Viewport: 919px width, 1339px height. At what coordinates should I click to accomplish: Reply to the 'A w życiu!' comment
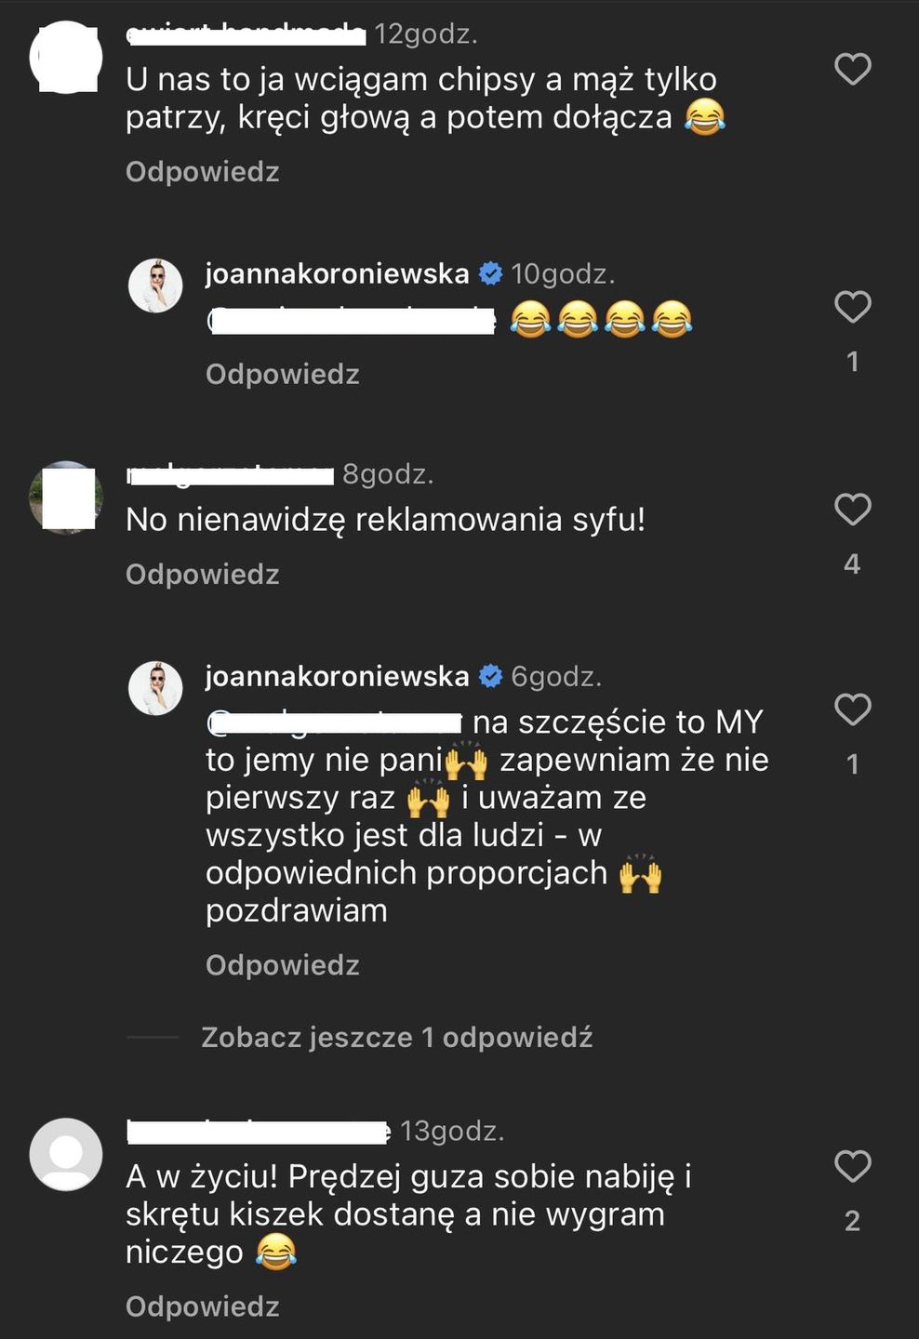tap(203, 1307)
